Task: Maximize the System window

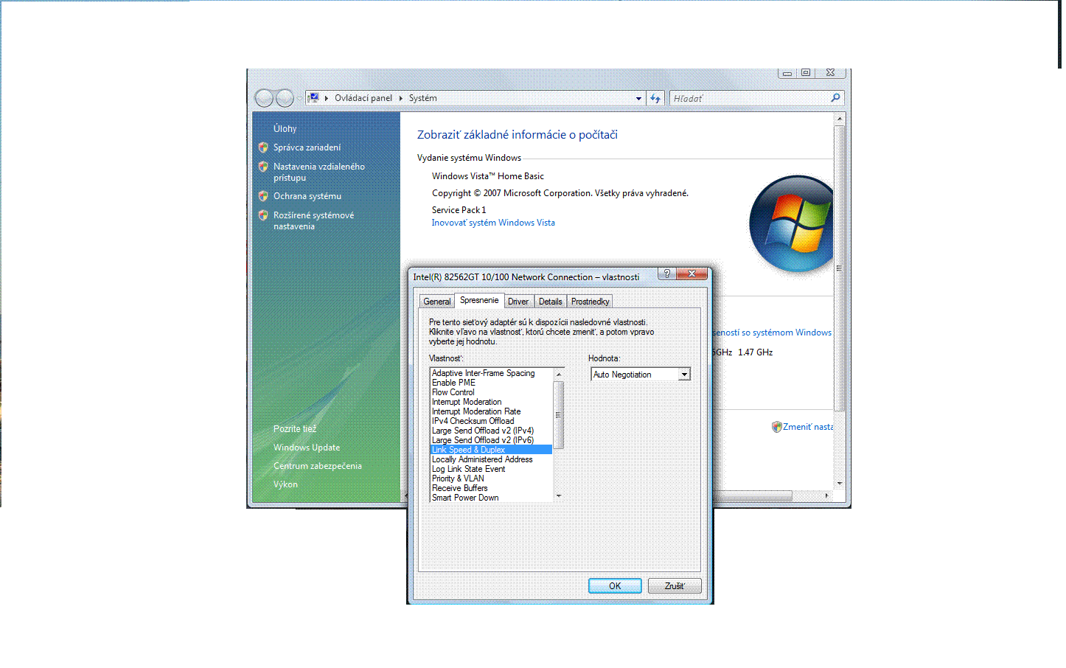Action: pyautogui.click(x=806, y=73)
